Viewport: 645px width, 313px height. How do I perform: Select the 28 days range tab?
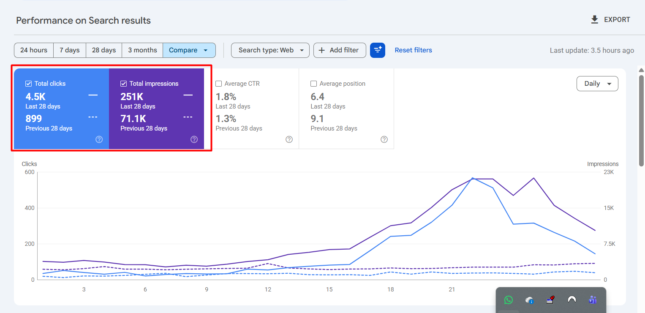click(x=104, y=50)
